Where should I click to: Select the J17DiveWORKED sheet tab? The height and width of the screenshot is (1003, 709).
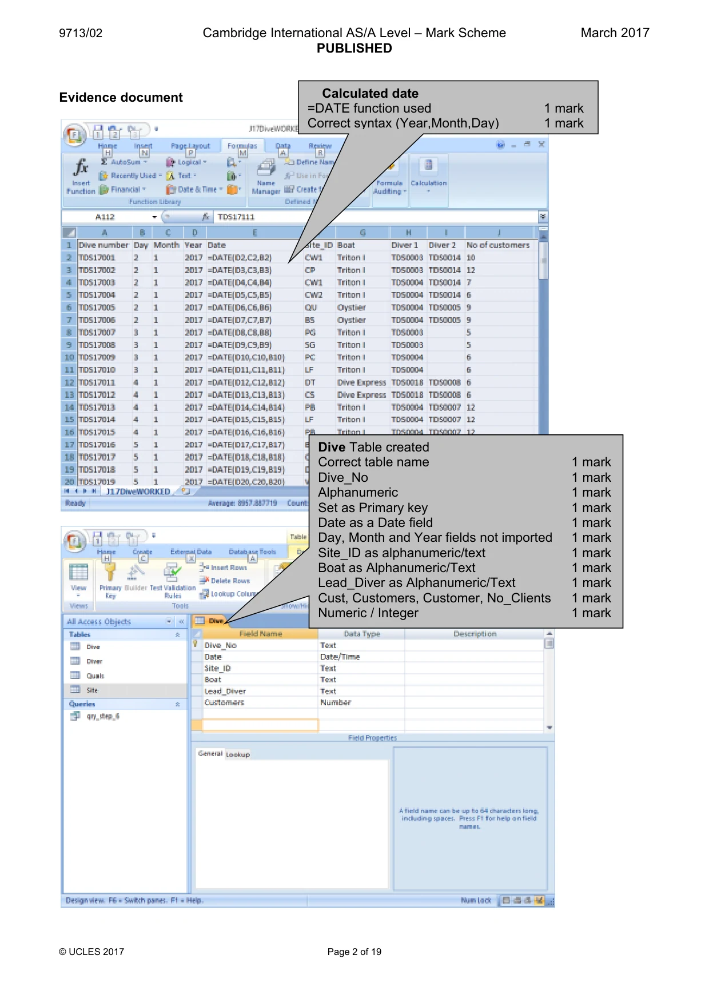(x=138, y=491)
